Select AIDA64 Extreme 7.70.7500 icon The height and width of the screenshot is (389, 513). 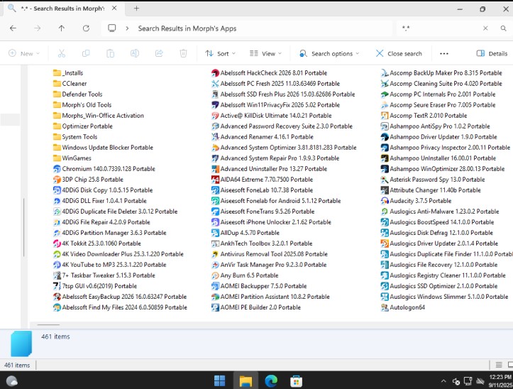click(x=215, y=180)
